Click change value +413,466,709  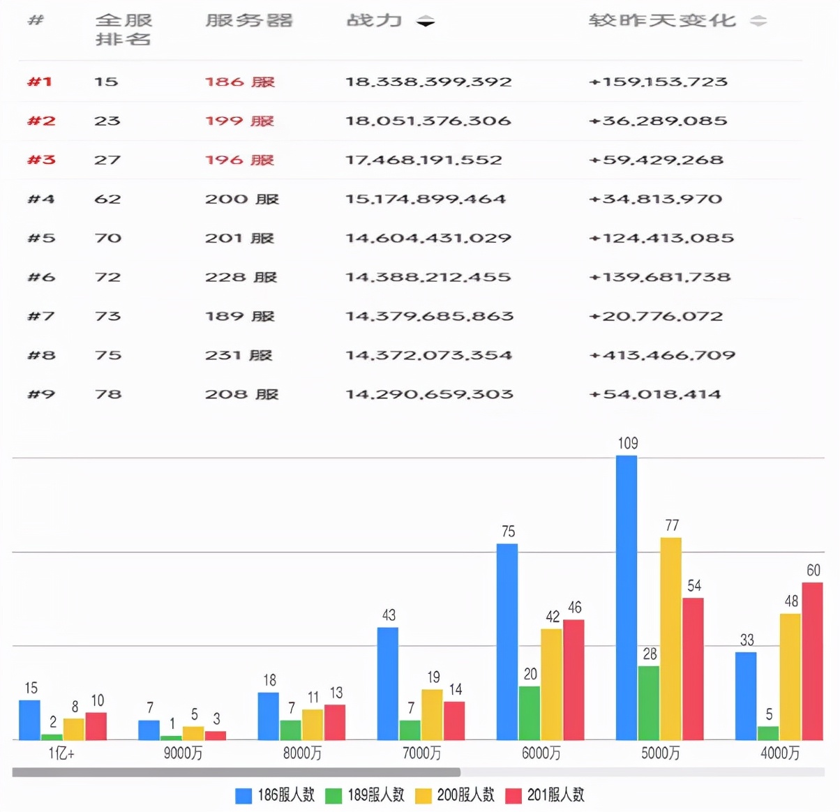[x=662, y=355]
